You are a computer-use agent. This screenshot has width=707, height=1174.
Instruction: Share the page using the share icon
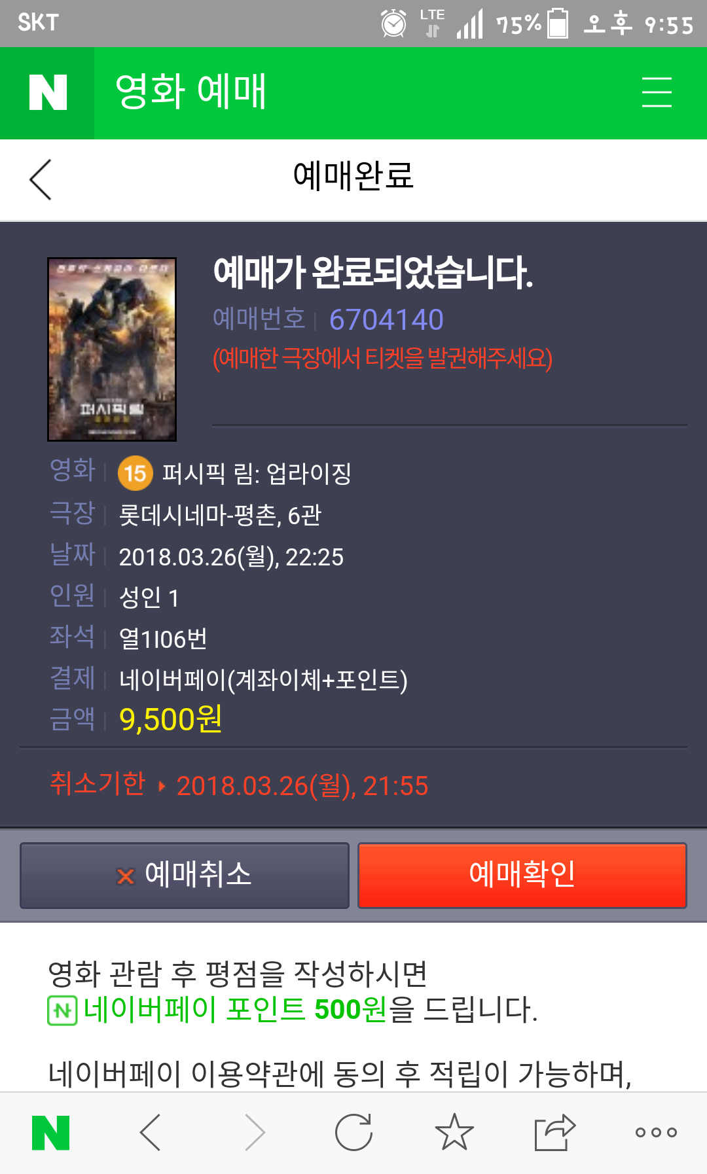[554, 1132]
